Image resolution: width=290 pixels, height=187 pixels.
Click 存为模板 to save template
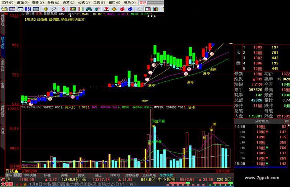166,175
